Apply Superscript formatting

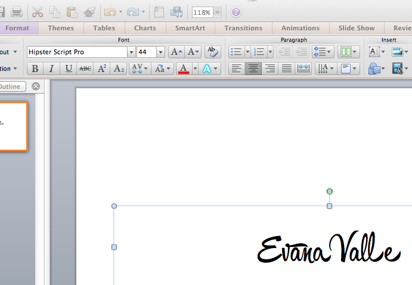tap(102, 69)
